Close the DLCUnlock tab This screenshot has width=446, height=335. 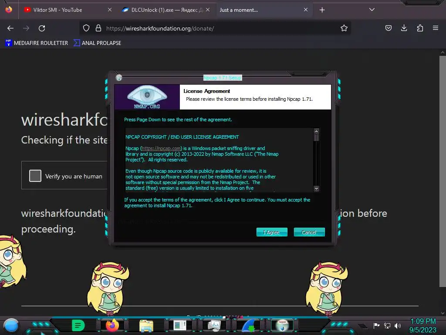[x=208, y=10]
